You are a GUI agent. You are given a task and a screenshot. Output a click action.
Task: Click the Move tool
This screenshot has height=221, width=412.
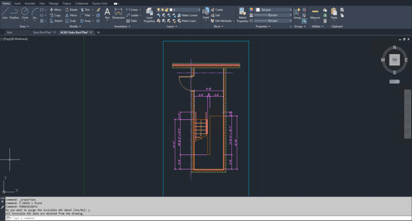(x=55, y=10)
